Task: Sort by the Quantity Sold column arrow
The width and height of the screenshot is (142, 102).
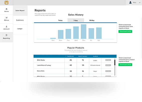Action: point(66,56)
